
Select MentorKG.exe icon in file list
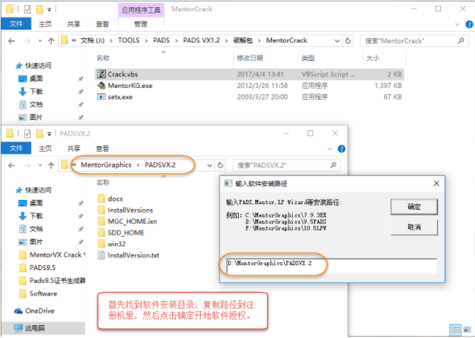point(101,86)
